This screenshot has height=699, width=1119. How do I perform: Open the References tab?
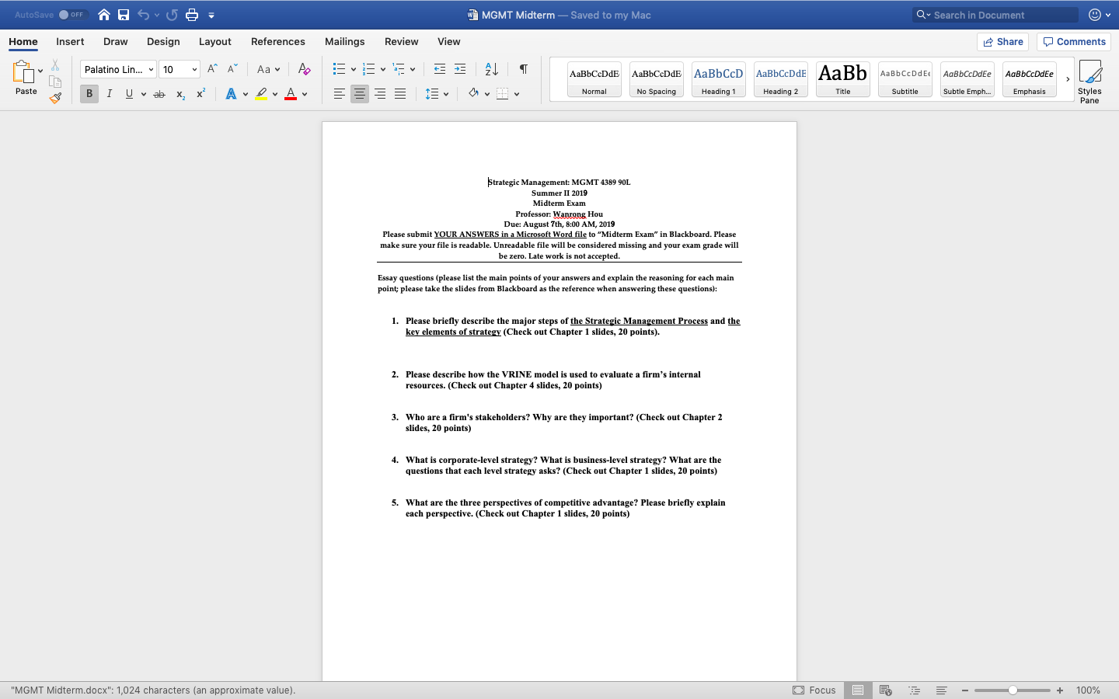pos(278,42)
